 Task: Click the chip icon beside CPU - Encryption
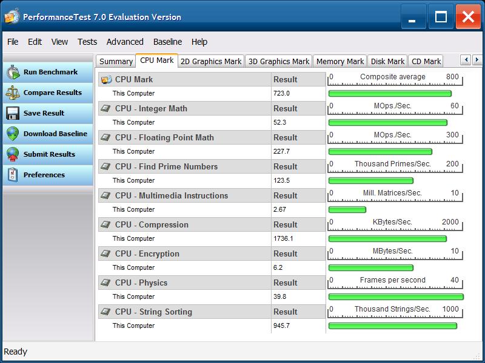pyautogui.click(x=105, y=253)
